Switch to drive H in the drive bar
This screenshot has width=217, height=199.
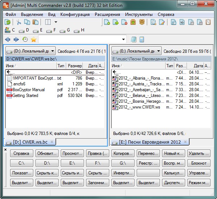tap(79, 30)
